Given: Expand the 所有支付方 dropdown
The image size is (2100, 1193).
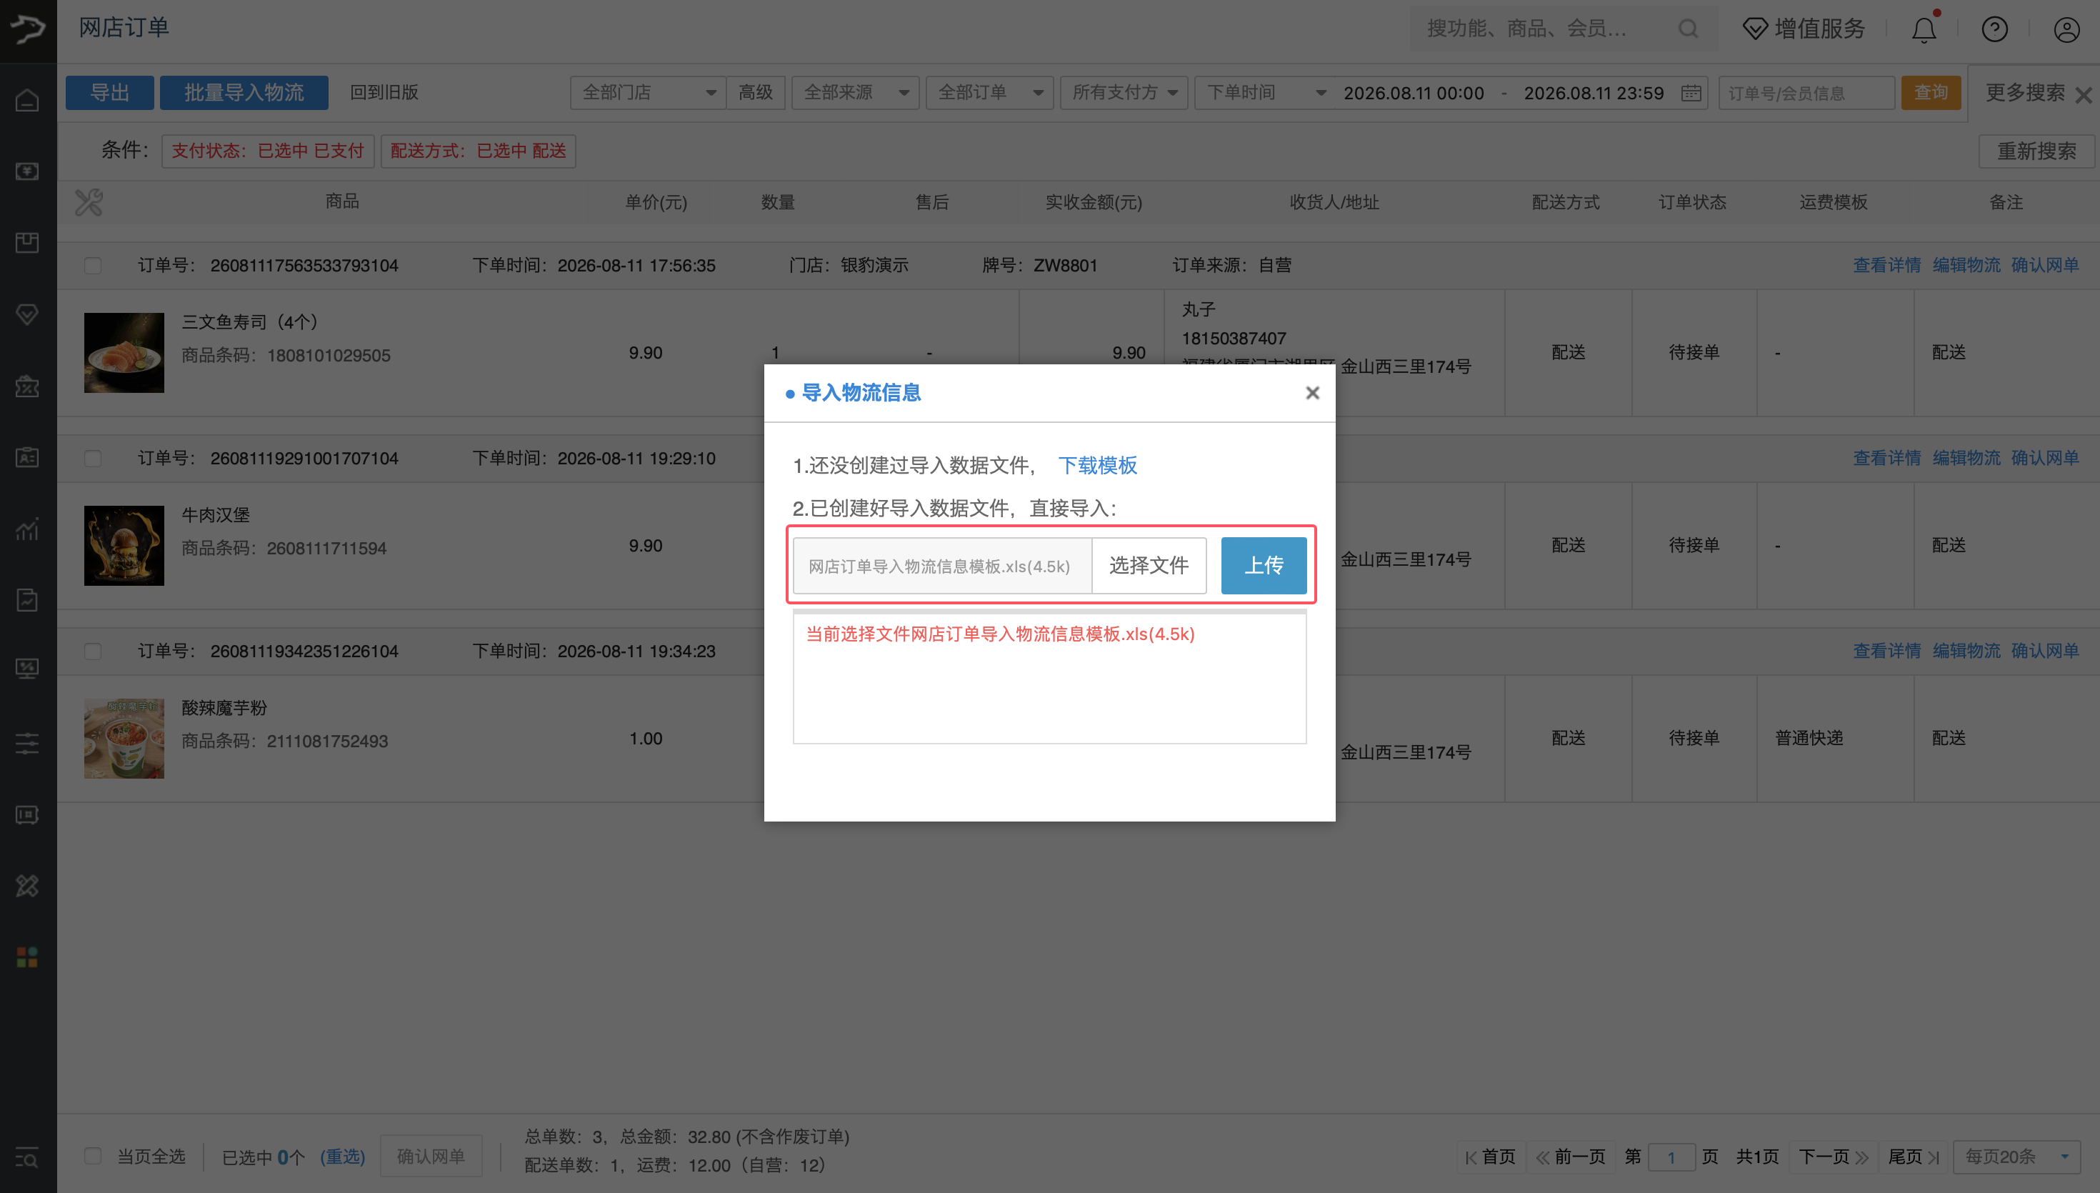Looking at the screenshot, I should tap(1124, 93).
